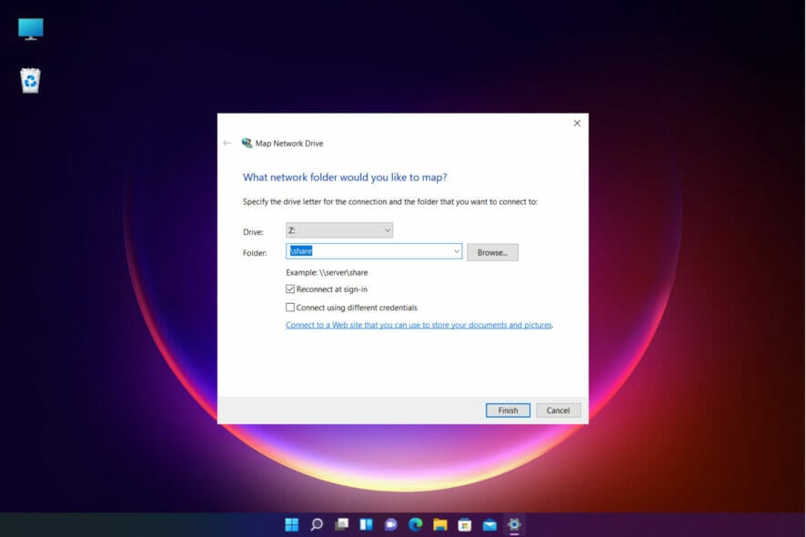Viewport: 806px width, 537px height.
Task: Click the Finish button
Action: [x=507, y=410]
